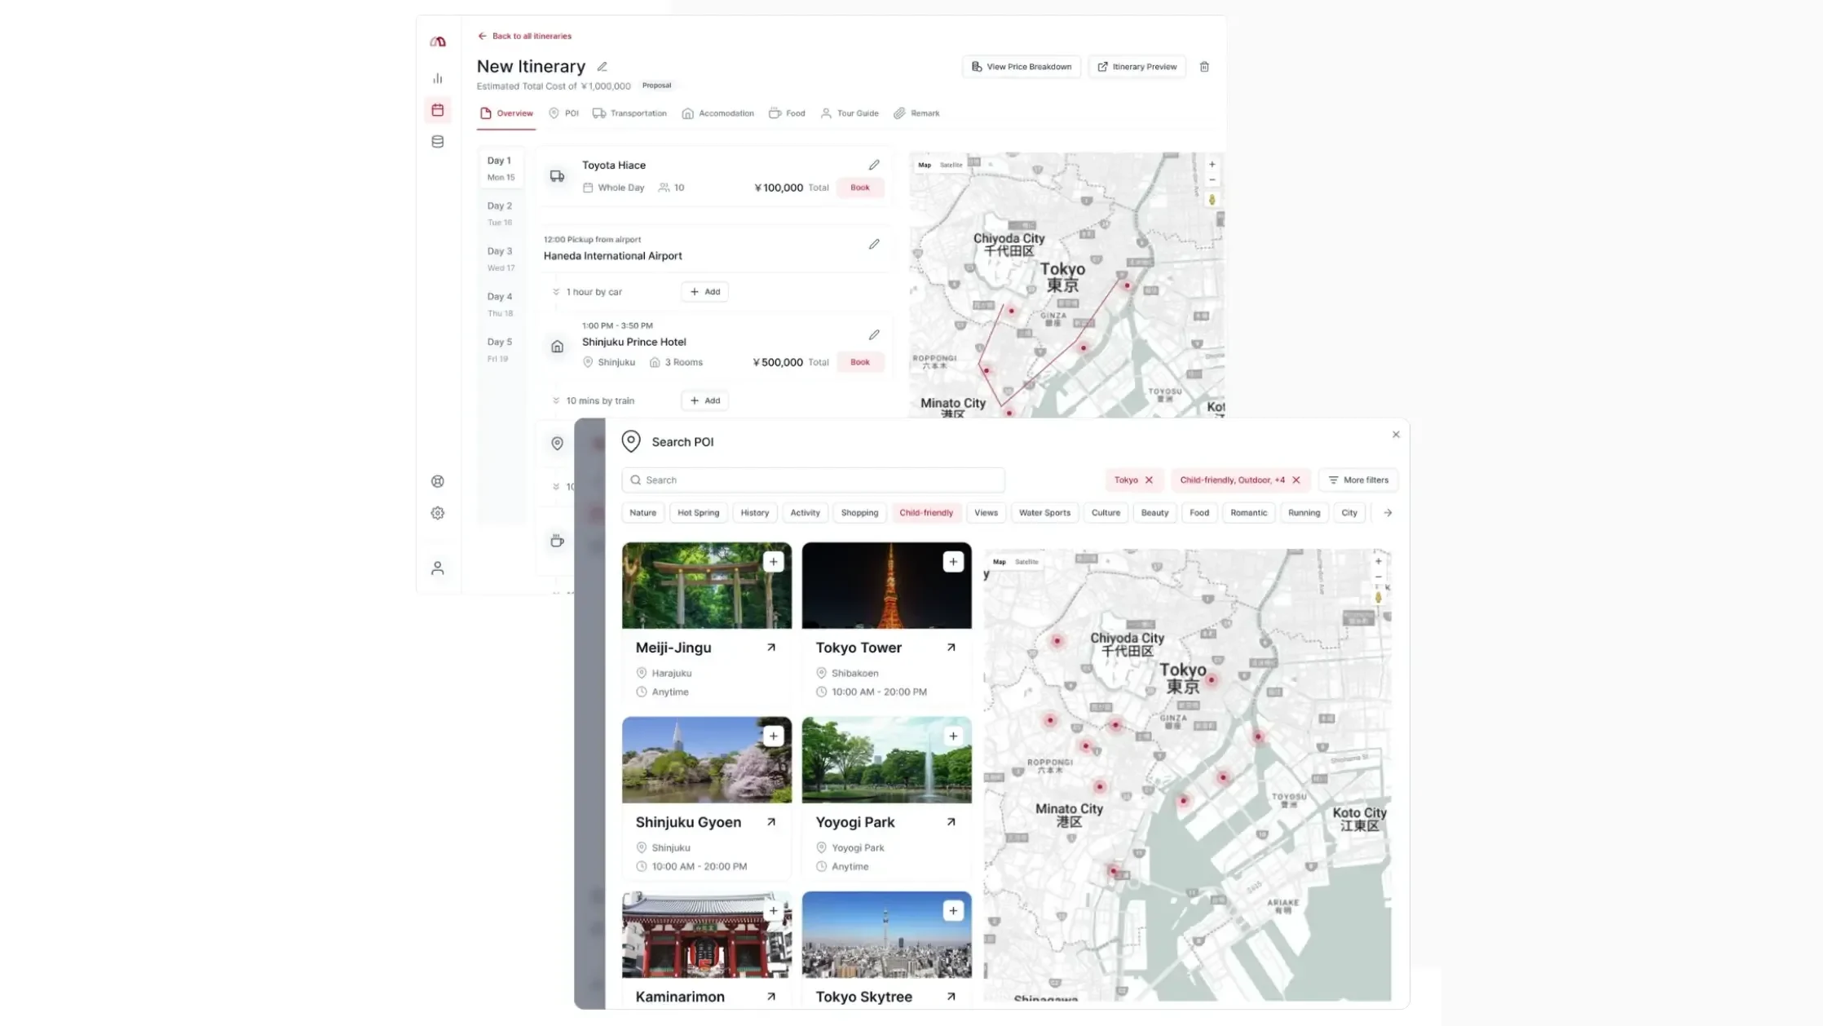Image resolution: width=1823 pixels, height=1026 pixels.
Task: Open the analytics bar chart sidebar icon
Action: click(438, 78)
